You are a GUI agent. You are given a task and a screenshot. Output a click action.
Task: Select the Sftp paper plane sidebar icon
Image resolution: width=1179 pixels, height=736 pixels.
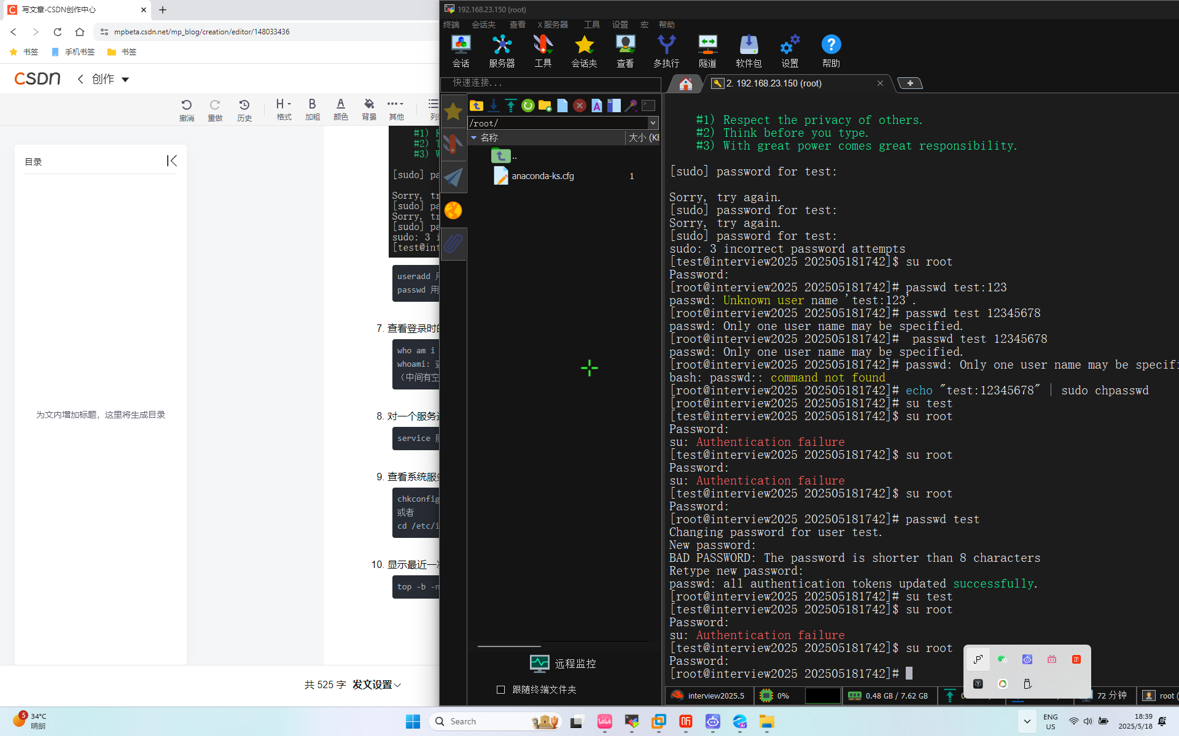(453, 177)
